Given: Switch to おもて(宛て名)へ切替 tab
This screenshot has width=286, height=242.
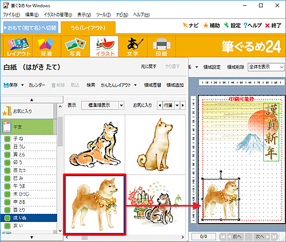Looking at the screenshot, I should tap(31, 27).
